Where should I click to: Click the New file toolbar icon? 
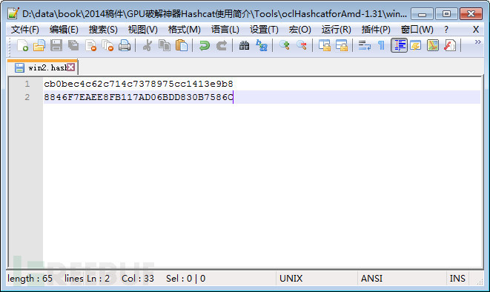click(x=23, y=46)
